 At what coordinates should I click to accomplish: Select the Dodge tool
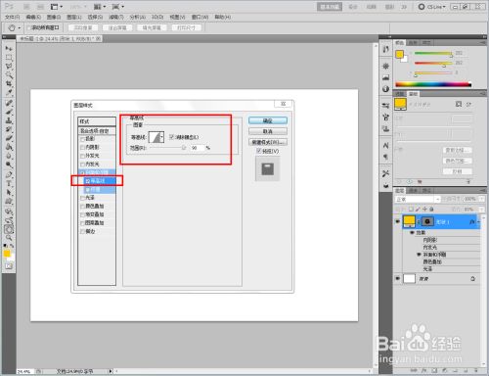[x=9, y=164]
